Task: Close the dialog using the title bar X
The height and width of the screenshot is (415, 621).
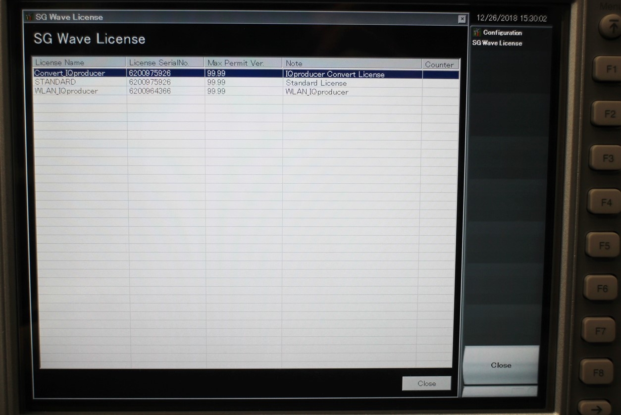Action: 462,19
